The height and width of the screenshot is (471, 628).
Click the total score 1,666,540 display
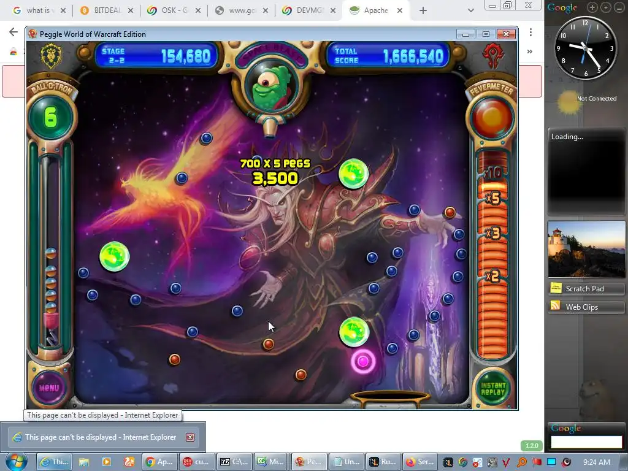(x=388, y=56)
